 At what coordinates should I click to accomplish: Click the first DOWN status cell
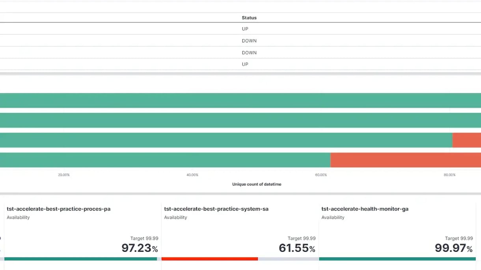[x=249, y=41]
